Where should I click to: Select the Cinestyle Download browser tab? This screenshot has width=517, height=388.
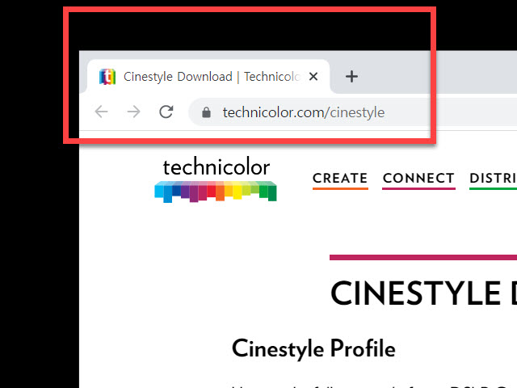point(208,77)
